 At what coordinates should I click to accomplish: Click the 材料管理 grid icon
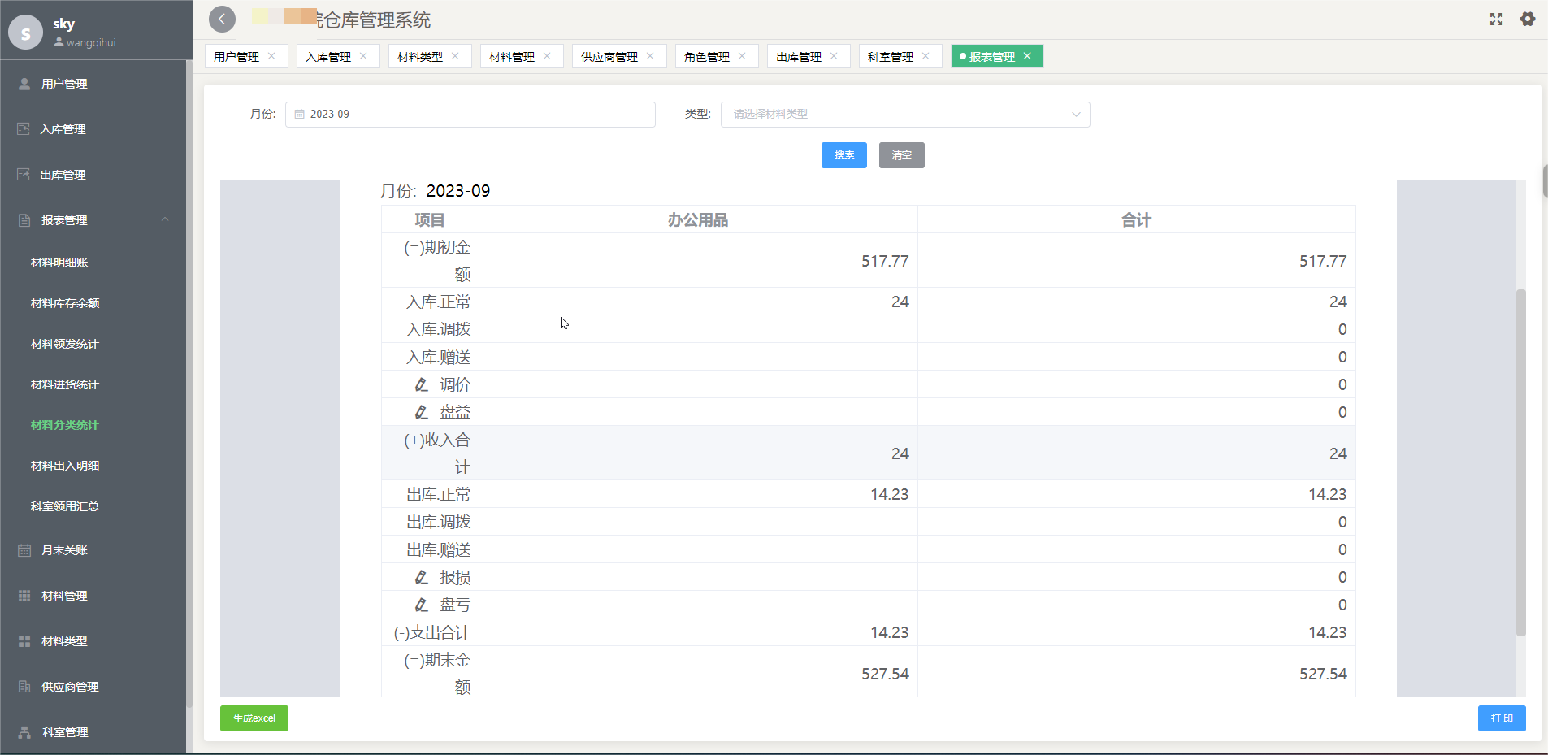click(x=24, y=596)
